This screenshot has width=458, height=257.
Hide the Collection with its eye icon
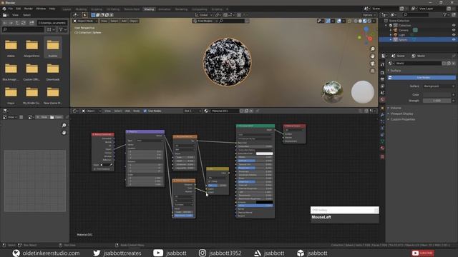pos(453,26)
